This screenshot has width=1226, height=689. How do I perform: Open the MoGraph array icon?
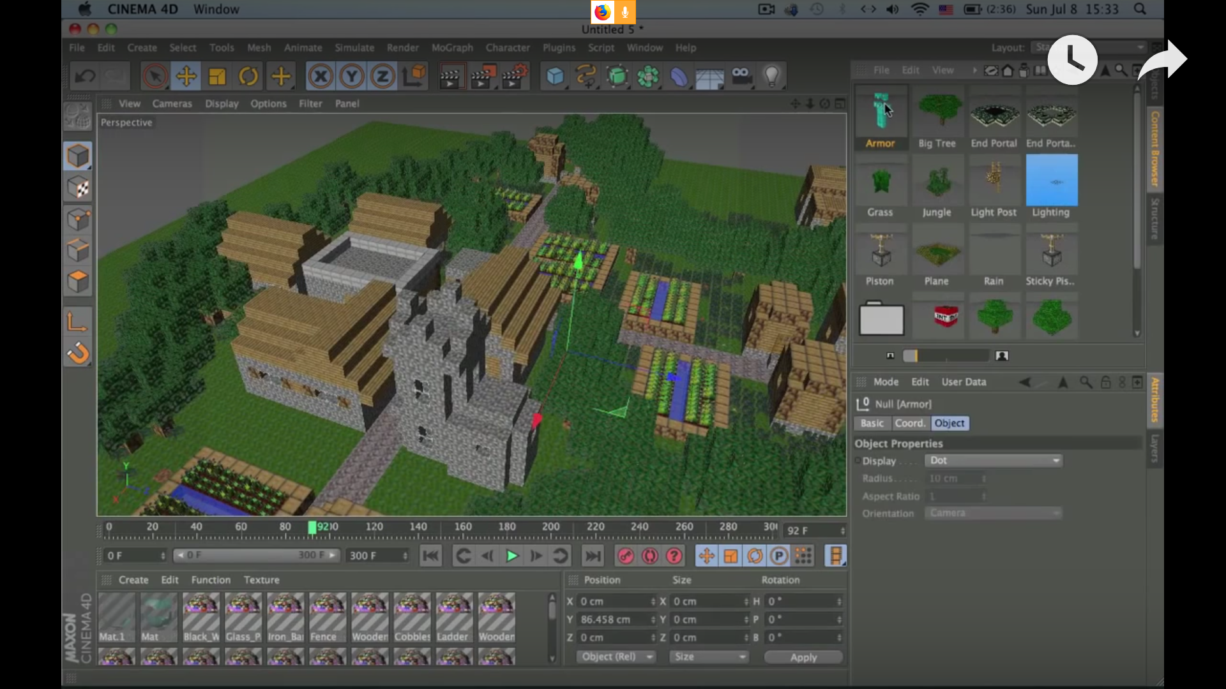[647, 77]
